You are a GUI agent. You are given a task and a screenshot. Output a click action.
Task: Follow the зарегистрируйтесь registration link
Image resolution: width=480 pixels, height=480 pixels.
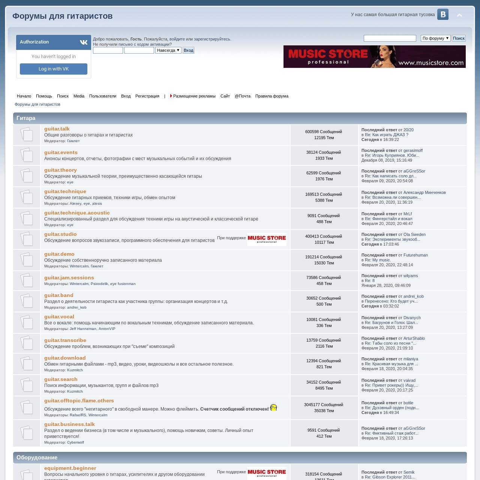[x=212, y=39]
